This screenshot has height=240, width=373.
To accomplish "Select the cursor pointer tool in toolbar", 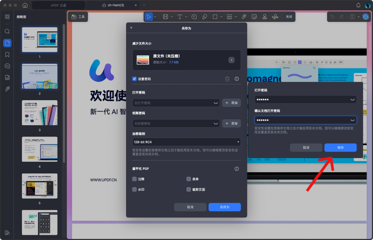I will point(149,17).
